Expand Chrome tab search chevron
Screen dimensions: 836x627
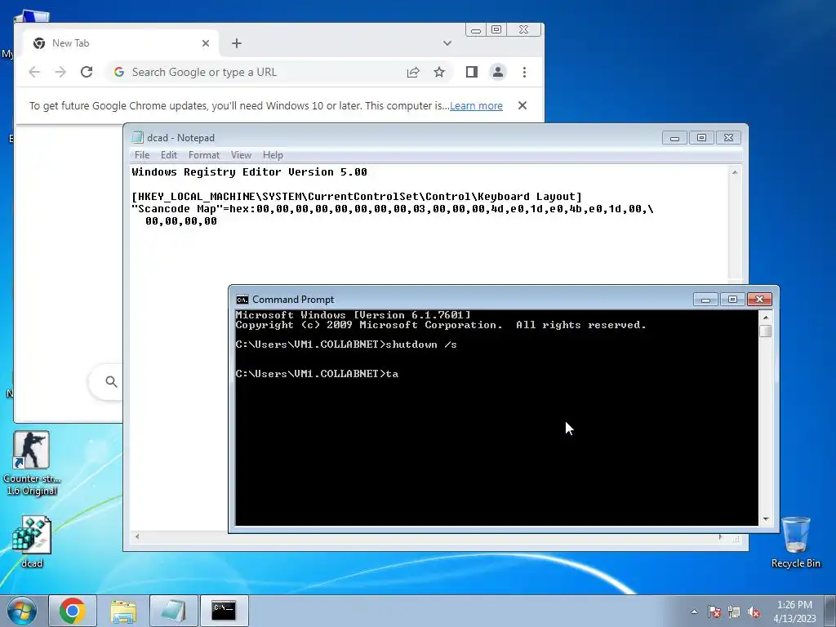tap(447, 43)
